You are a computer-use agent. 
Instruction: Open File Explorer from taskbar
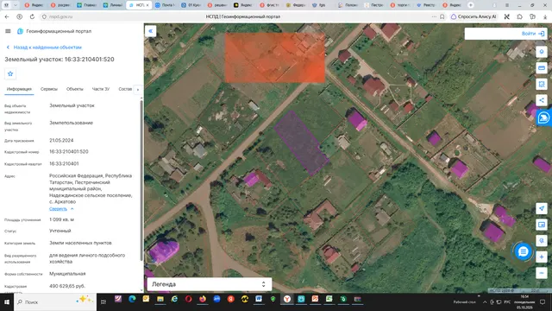pos(160,299)
